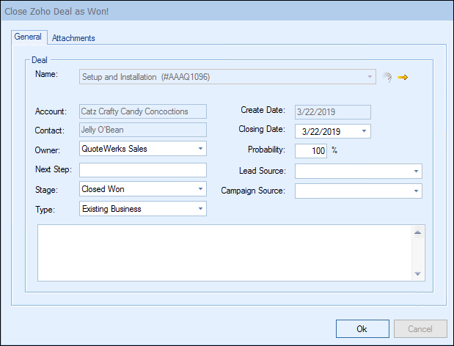Open the Owner dropdown list
The height and width of the screenshot is (346, 454).
(200, 149)
